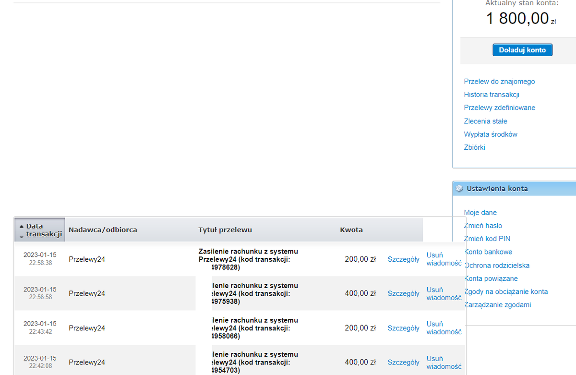
Task: Open Zmień hasło link
Action: click(x=483, y=226)
